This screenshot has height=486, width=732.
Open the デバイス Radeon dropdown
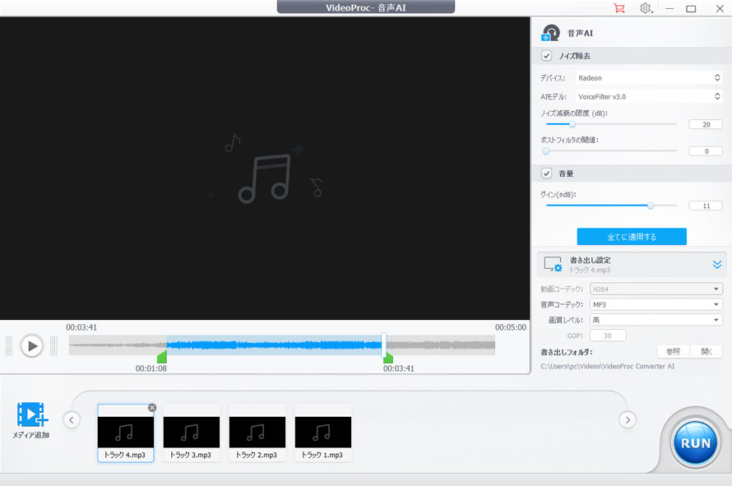point(649,78)
